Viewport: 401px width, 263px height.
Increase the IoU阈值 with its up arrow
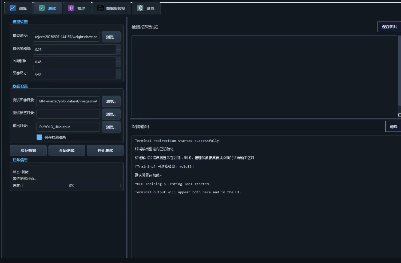click(118, 59)
